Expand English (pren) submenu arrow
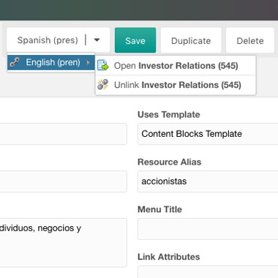Screen dimensions: 278x278 tap(88, 63)
